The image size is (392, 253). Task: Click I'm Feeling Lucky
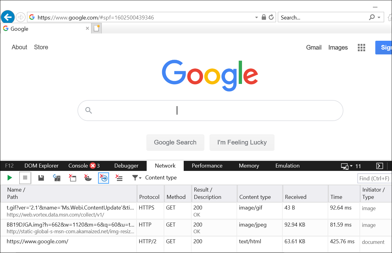click(x=242, y=142)
